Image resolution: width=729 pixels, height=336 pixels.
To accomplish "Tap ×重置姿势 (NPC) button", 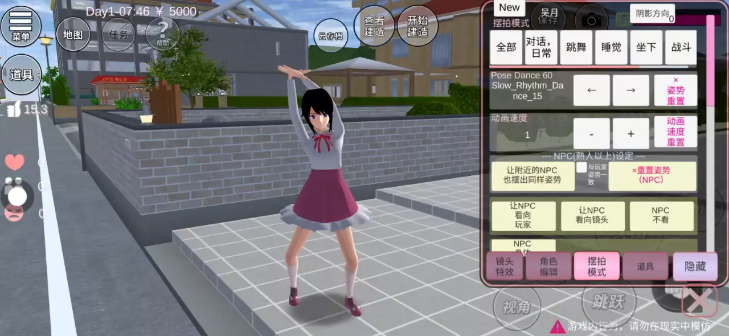I will pyautogui.click(x=652, y=176).
